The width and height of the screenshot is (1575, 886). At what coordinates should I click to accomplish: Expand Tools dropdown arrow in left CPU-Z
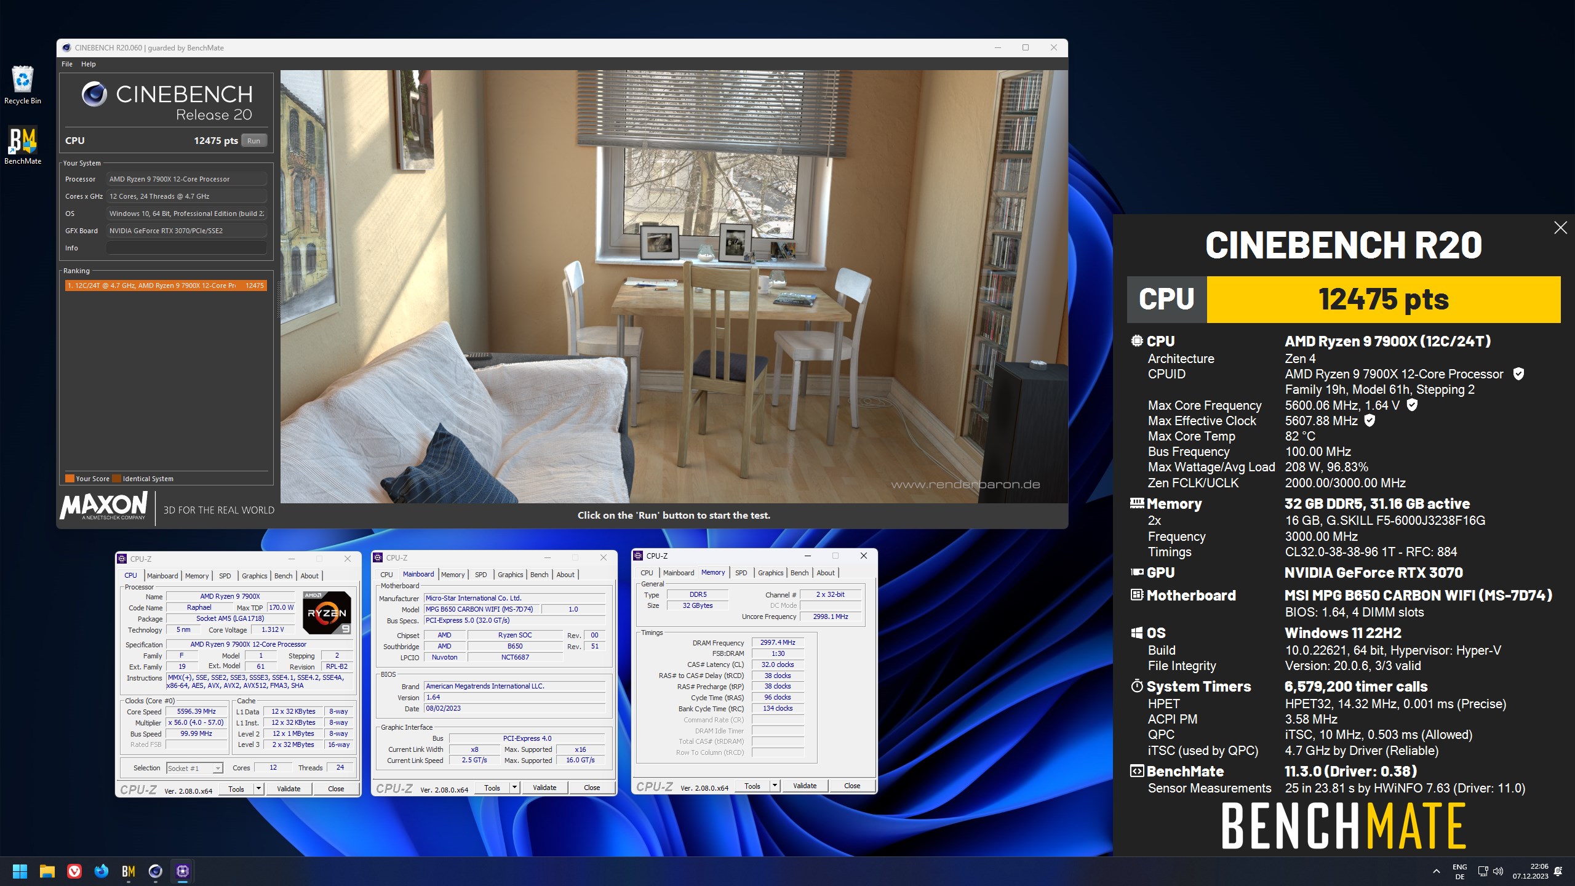[258, 788]
